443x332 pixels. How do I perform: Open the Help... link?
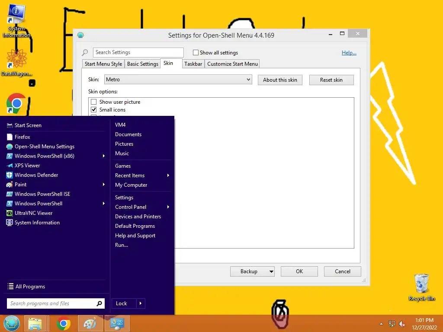[349, 52]
